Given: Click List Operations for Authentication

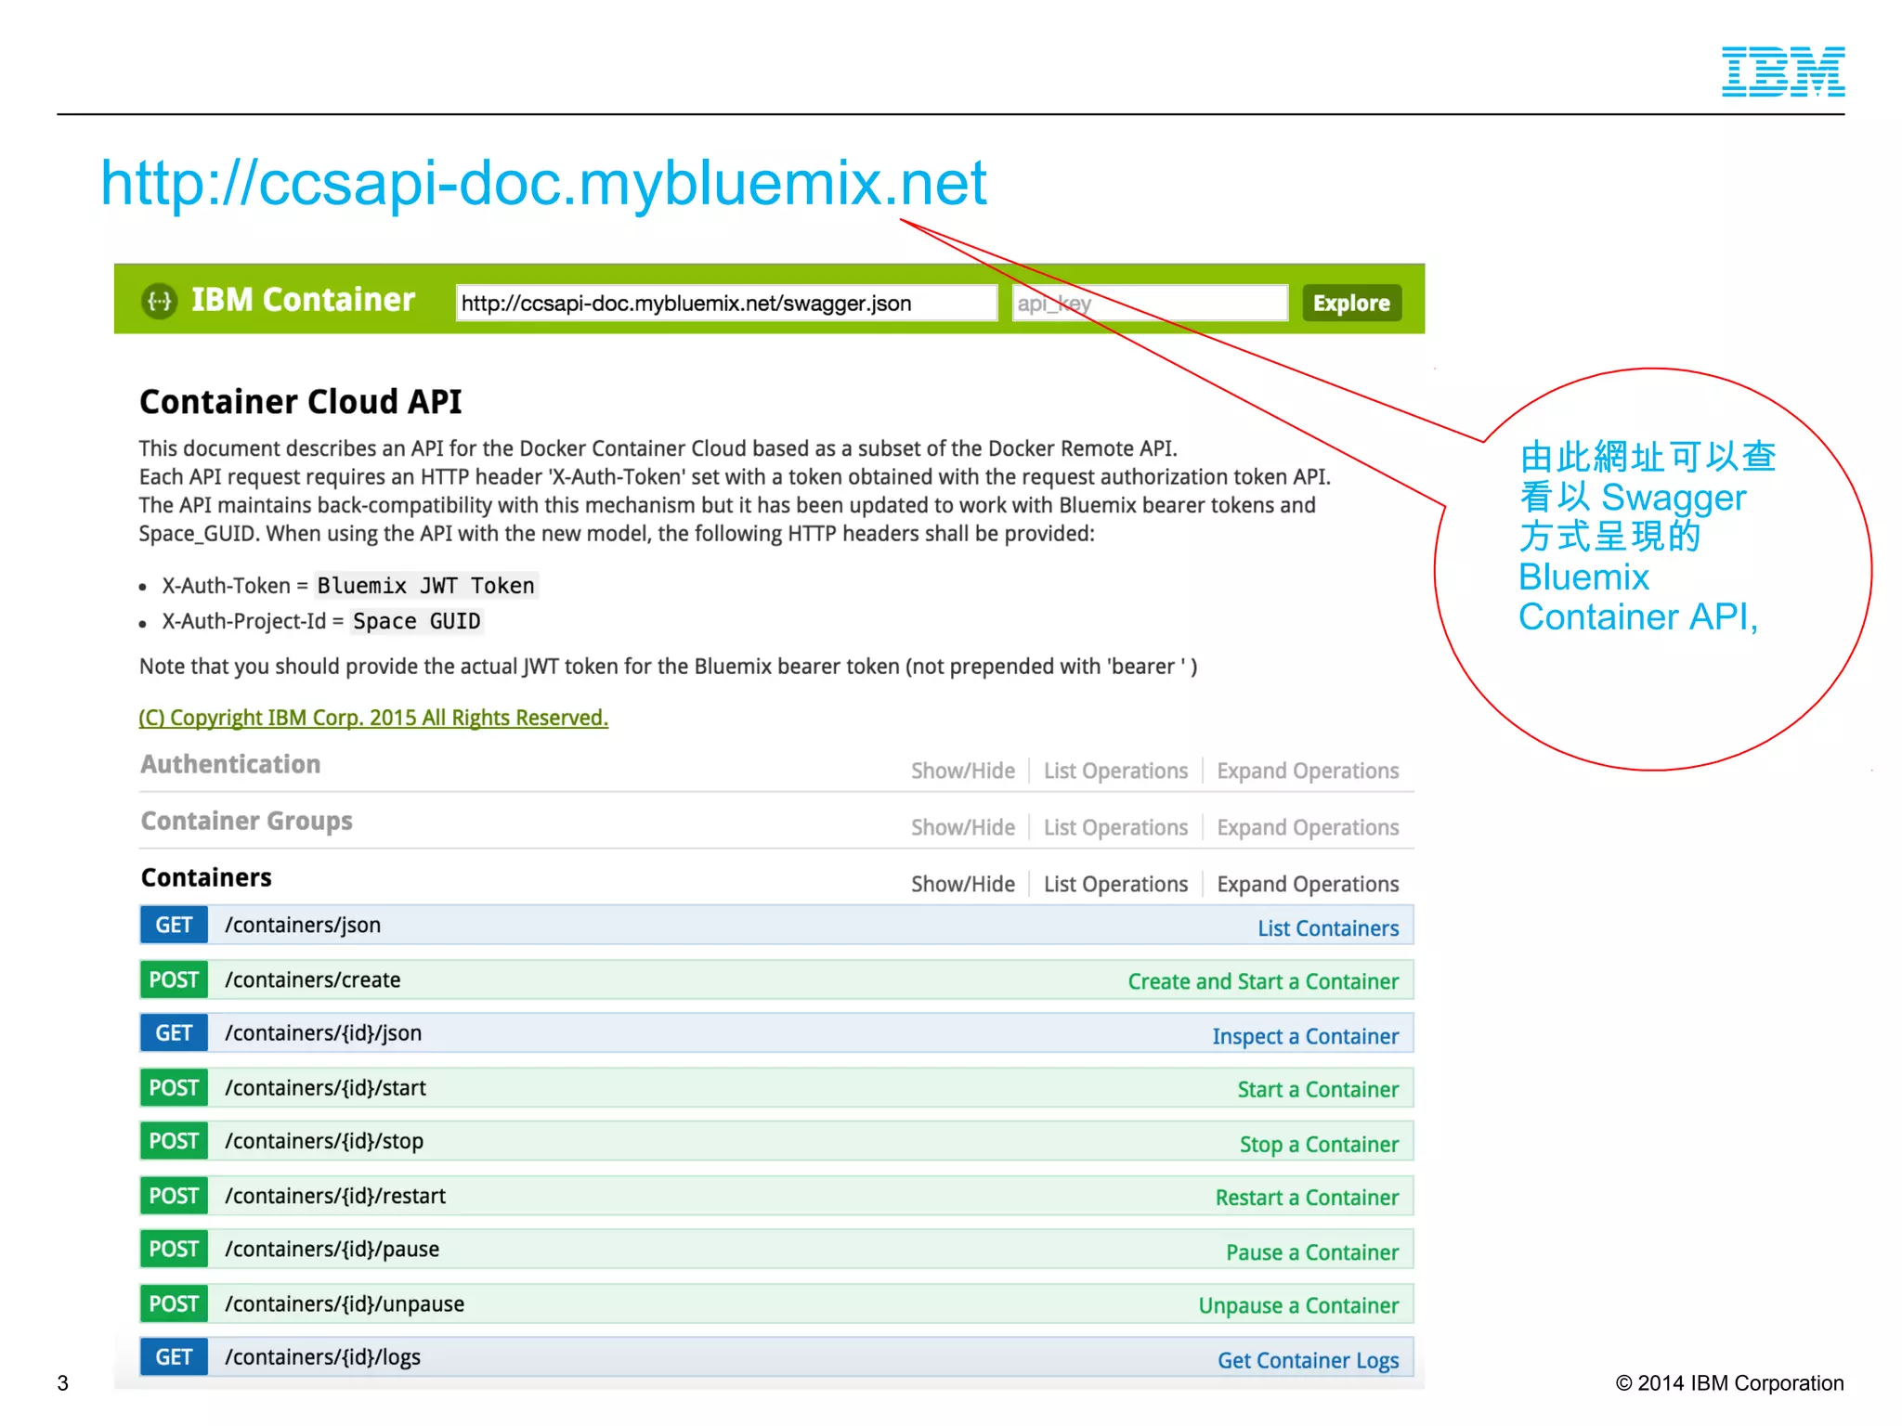Looking at the screenshot, I should pyautogui.click(x=1115, y=771).
